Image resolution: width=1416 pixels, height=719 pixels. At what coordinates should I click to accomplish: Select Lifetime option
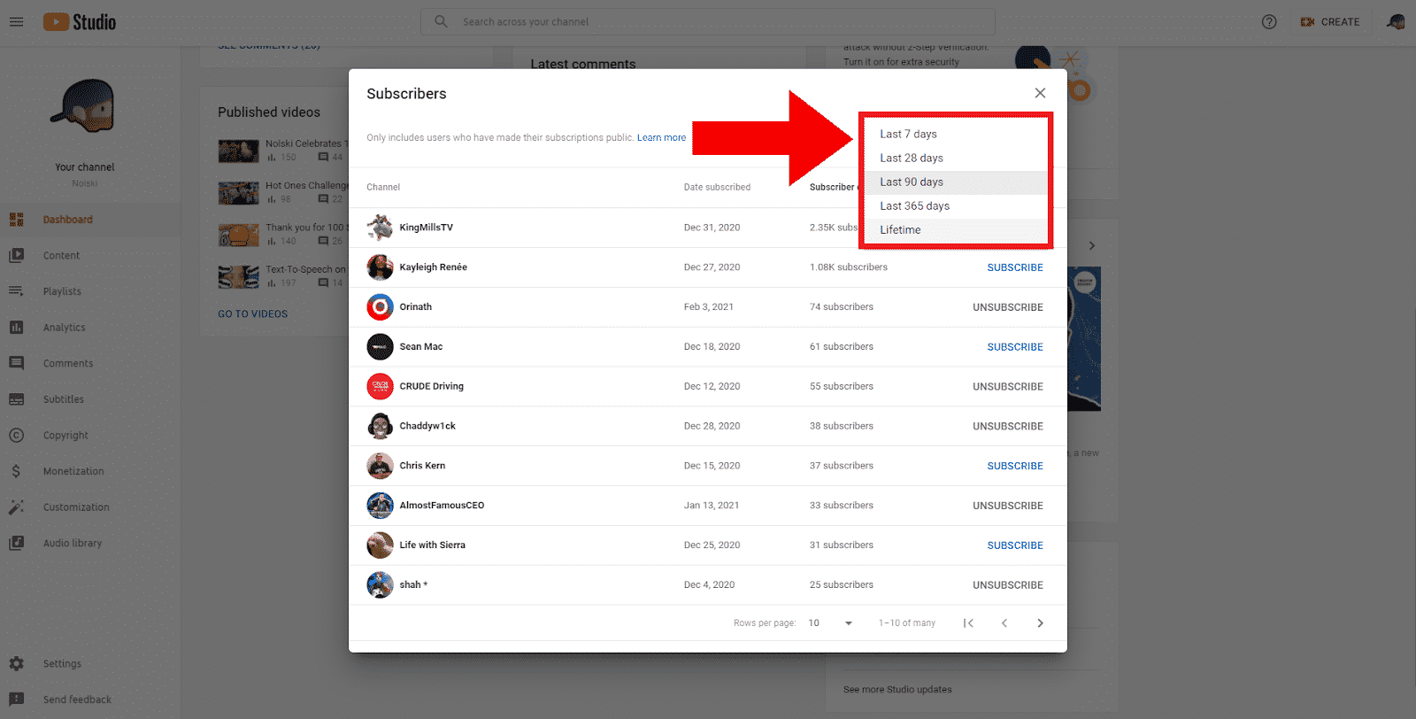tap(956, 229)
